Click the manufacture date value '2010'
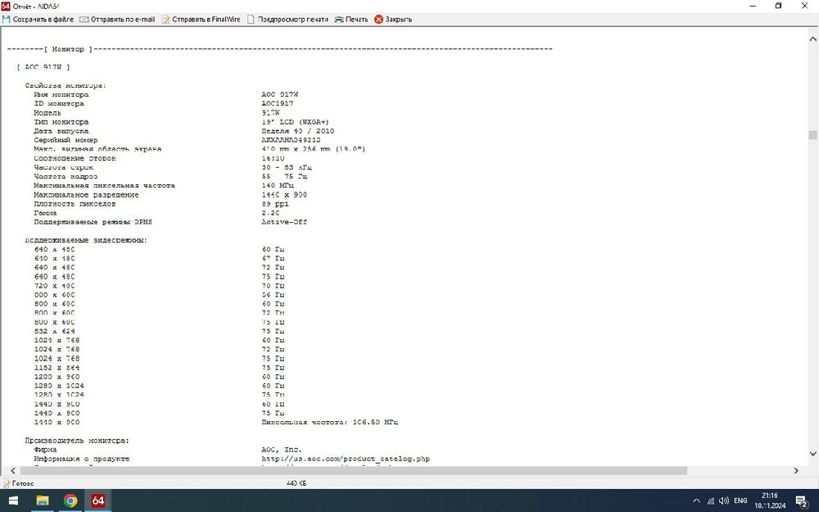 (325, 131)
